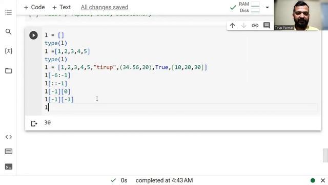This screenshot has height=185, width=328.
Task: Click the first line l = []
Action: point(54,35)
